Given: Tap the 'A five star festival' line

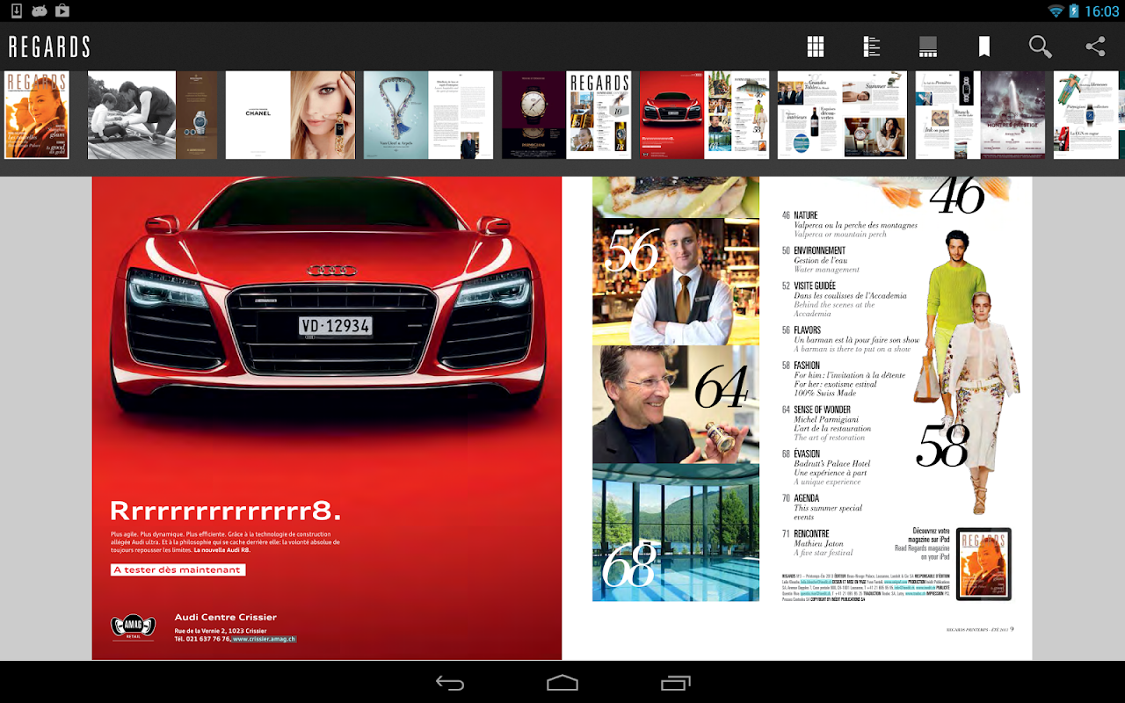Looking at the screenshot, I should coord(824,553).
